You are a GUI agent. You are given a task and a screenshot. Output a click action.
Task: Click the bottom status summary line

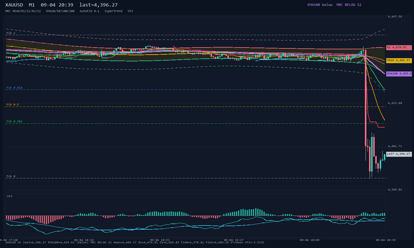pyautogui.click(x=135, y=242)
